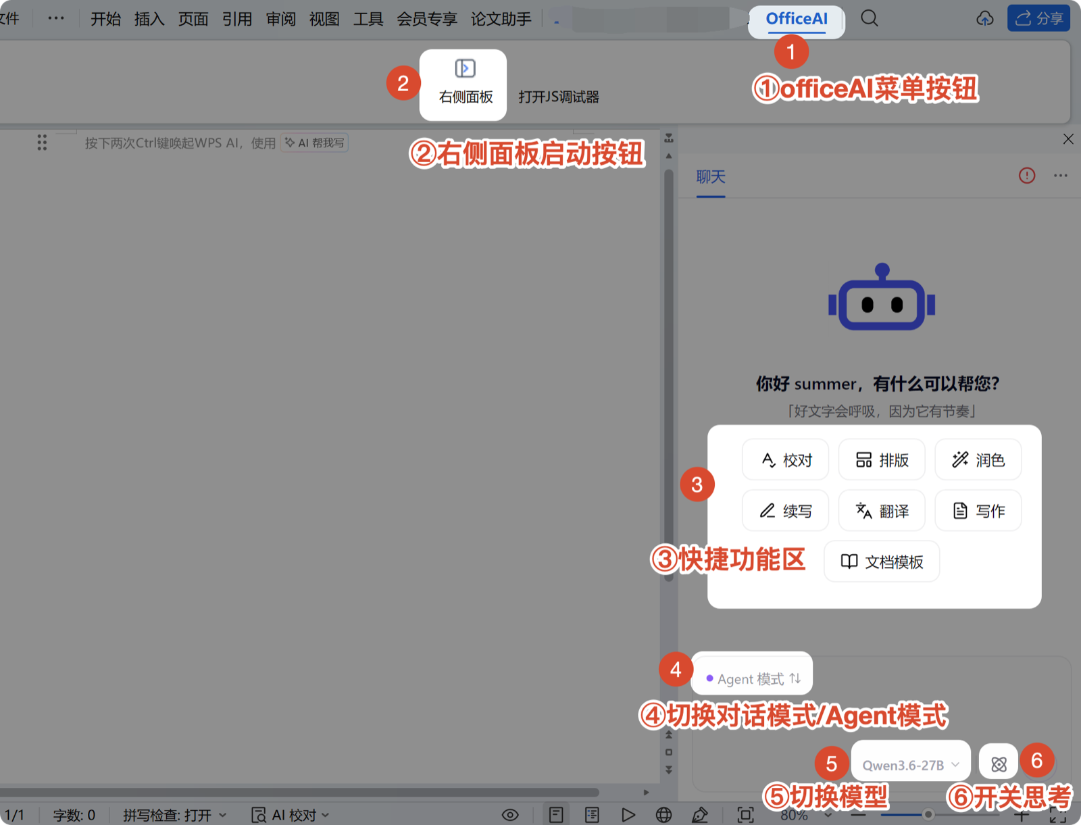
Task: Toggle the eye protection mode icon
Action: [x=510, y=815]
